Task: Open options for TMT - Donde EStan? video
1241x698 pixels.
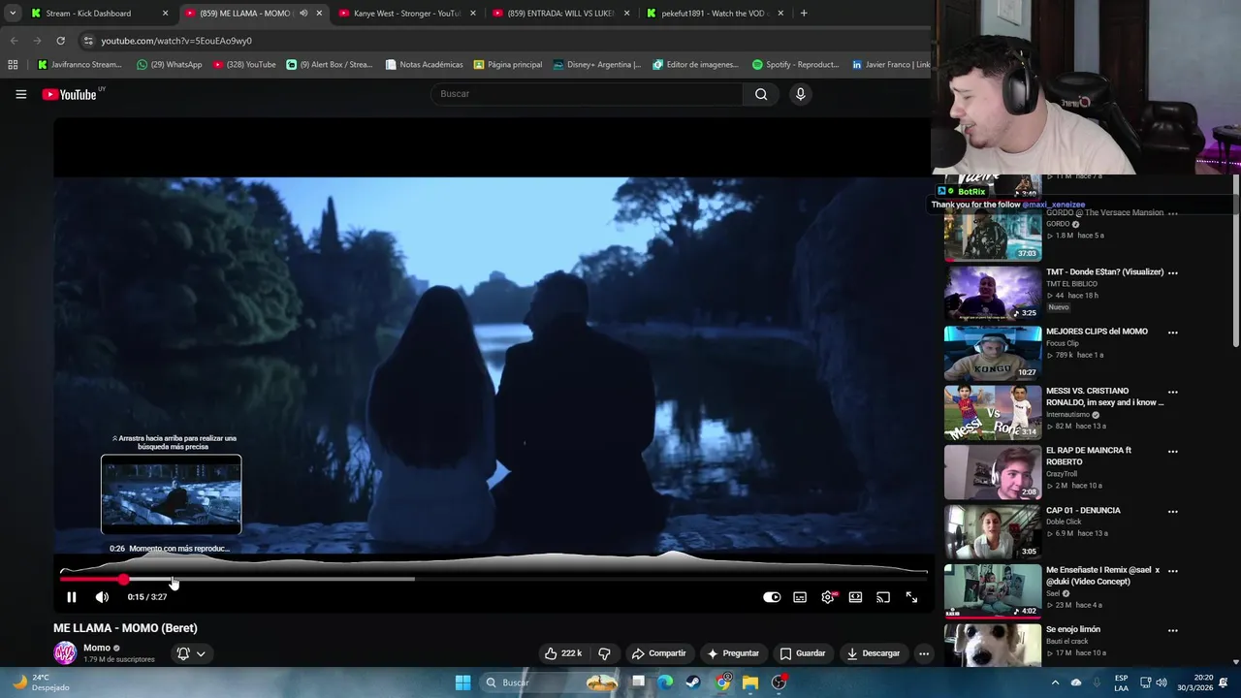Action: point(1173,272)
